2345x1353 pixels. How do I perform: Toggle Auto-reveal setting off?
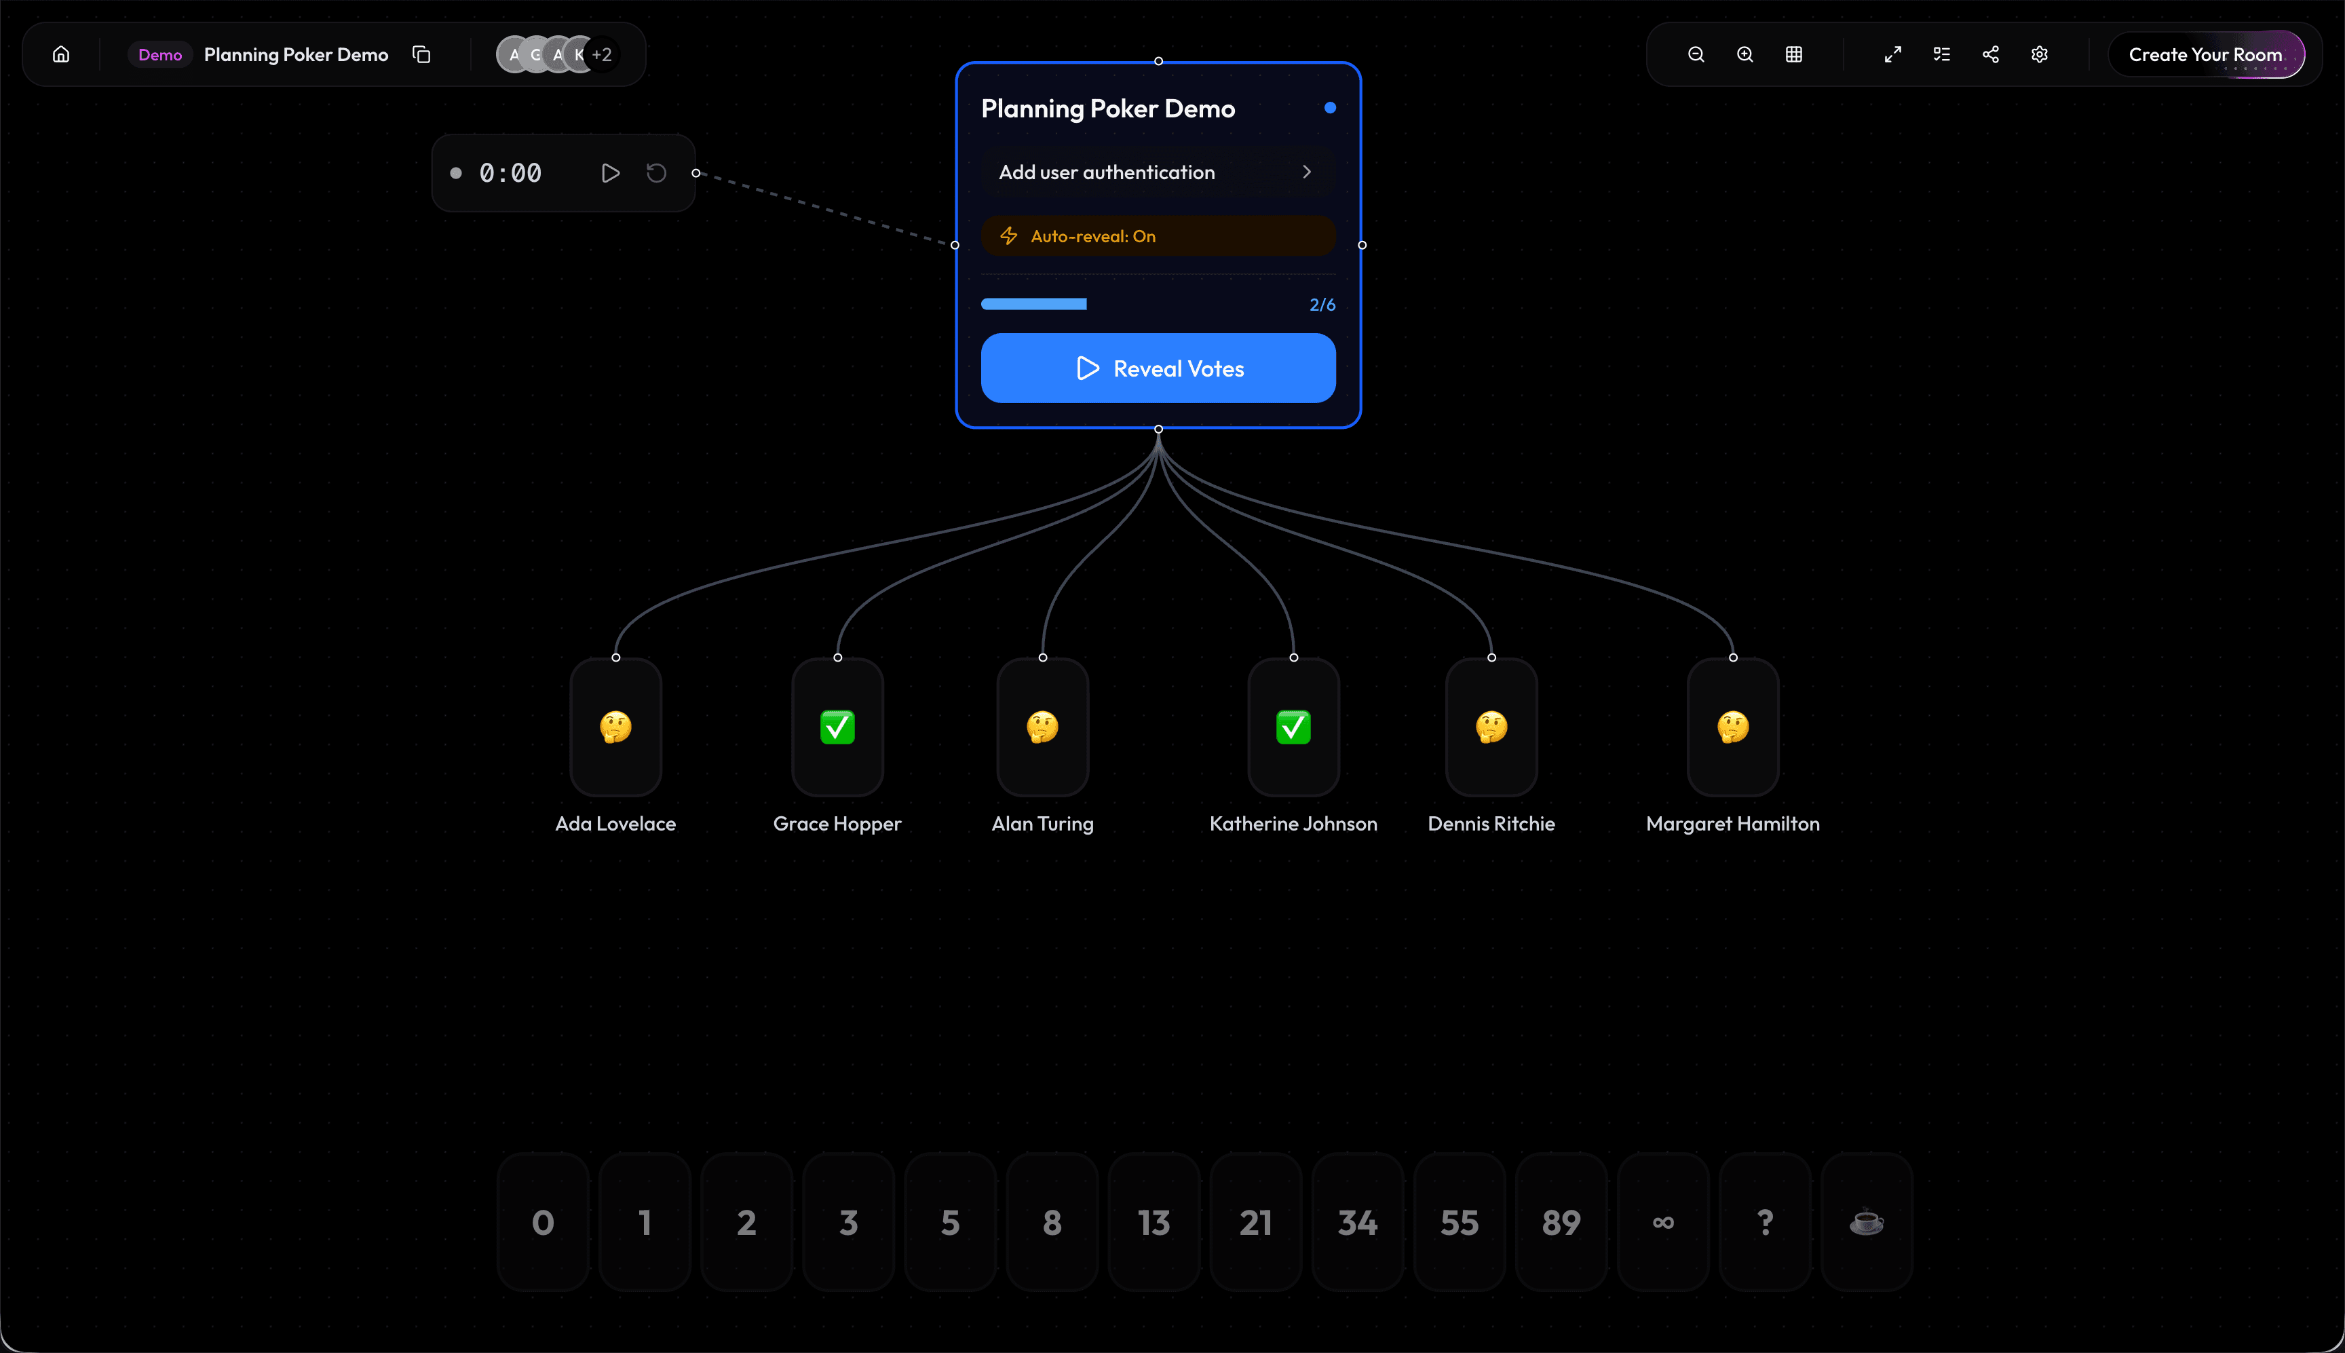click(1157, 235)
